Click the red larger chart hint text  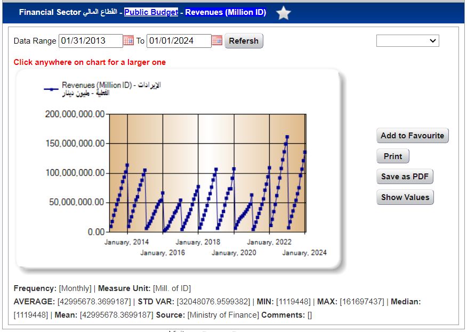[90, 62]
